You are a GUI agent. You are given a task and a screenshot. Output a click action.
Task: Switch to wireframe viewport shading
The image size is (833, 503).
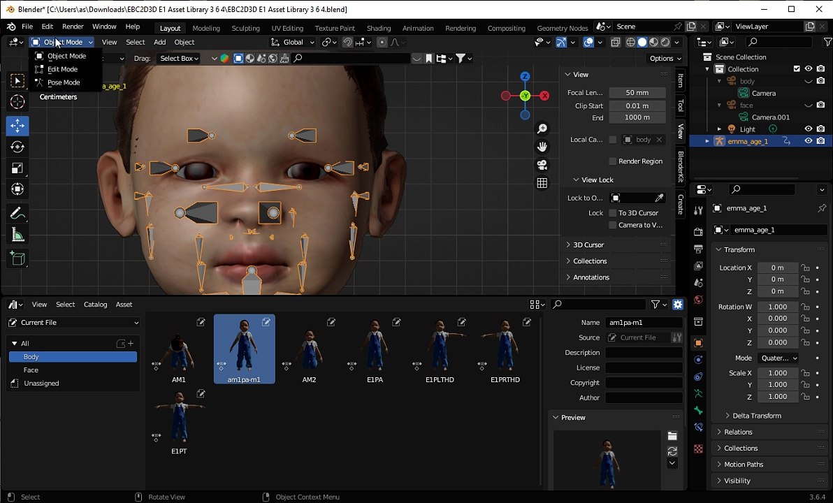[x=630, y=42]
